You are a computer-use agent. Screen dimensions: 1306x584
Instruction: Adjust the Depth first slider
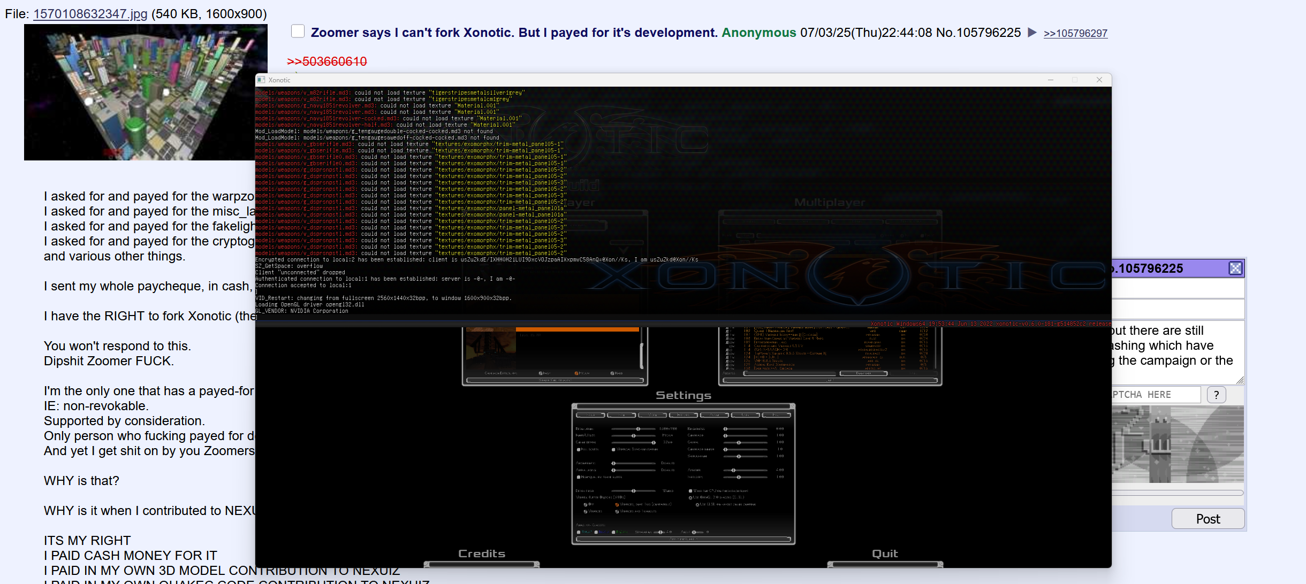pyautogui.click(x=634, y=491)
